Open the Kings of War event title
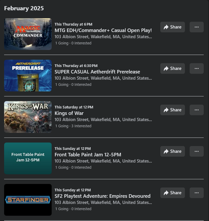Screen dimensions: 209x221 tap(69, 113)
